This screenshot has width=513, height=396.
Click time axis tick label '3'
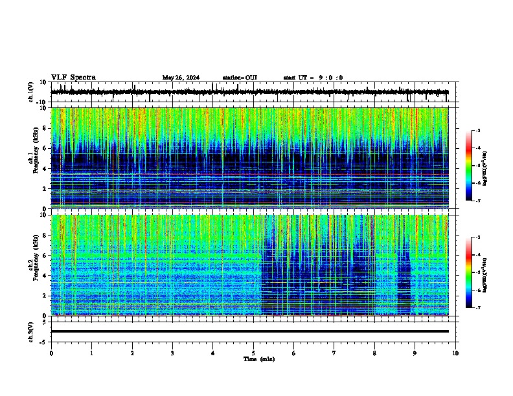(172, 353)
